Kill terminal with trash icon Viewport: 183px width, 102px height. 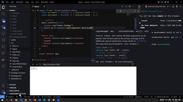point(177,7)
